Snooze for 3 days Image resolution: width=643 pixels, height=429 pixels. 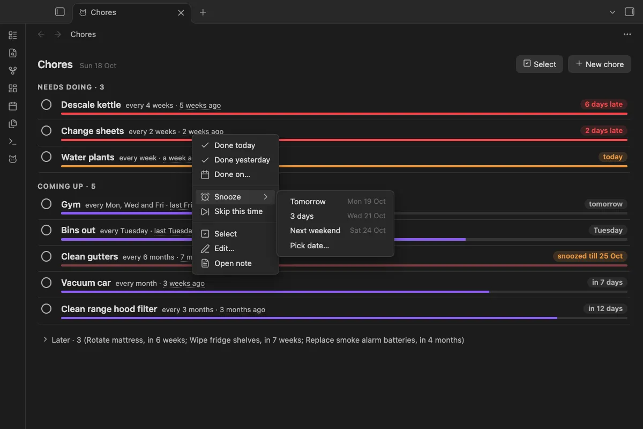tap(335, 216)
